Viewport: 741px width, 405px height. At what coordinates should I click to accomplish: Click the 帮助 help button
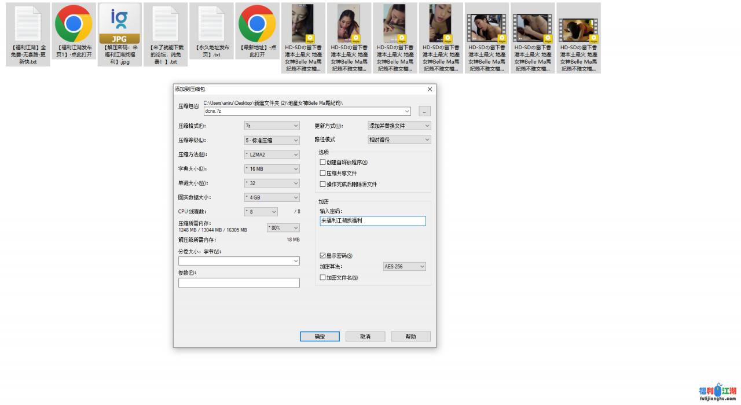click(410, 336)
